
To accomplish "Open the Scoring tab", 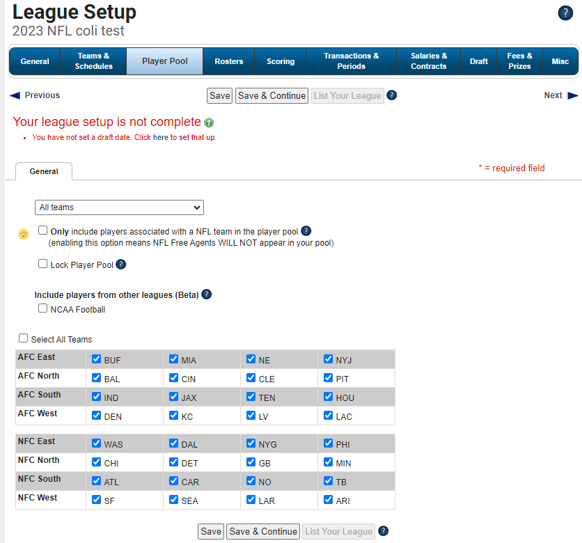I will click(281, 61).
